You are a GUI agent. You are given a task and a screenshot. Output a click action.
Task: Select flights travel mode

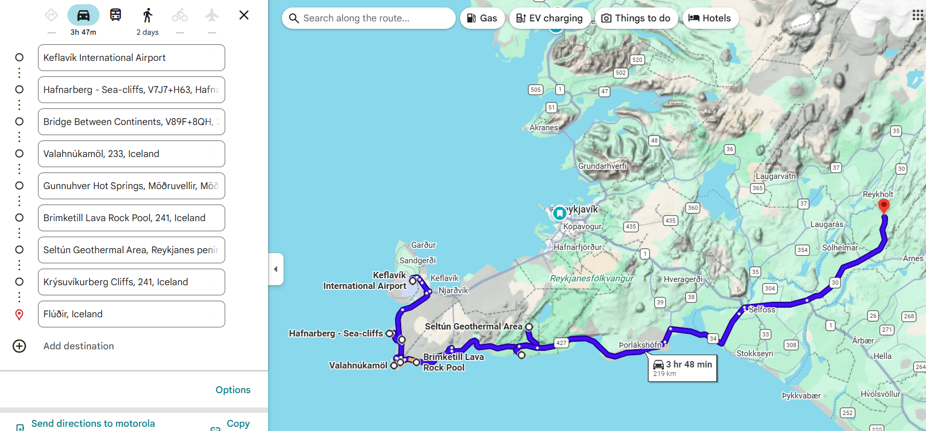(x=212, y=15)
